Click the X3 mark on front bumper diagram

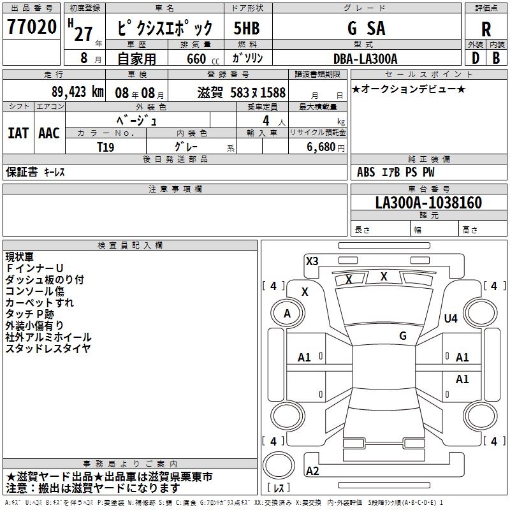coord(312,261)
